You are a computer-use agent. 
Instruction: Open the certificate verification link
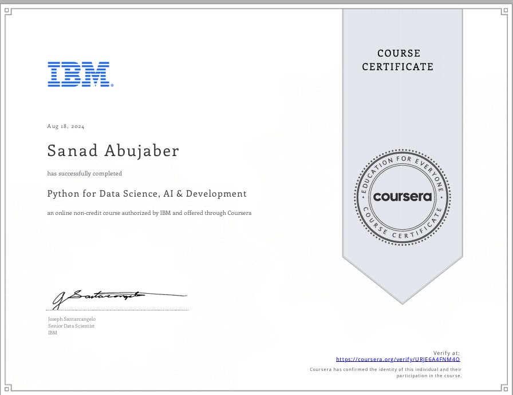click(398, 359)
